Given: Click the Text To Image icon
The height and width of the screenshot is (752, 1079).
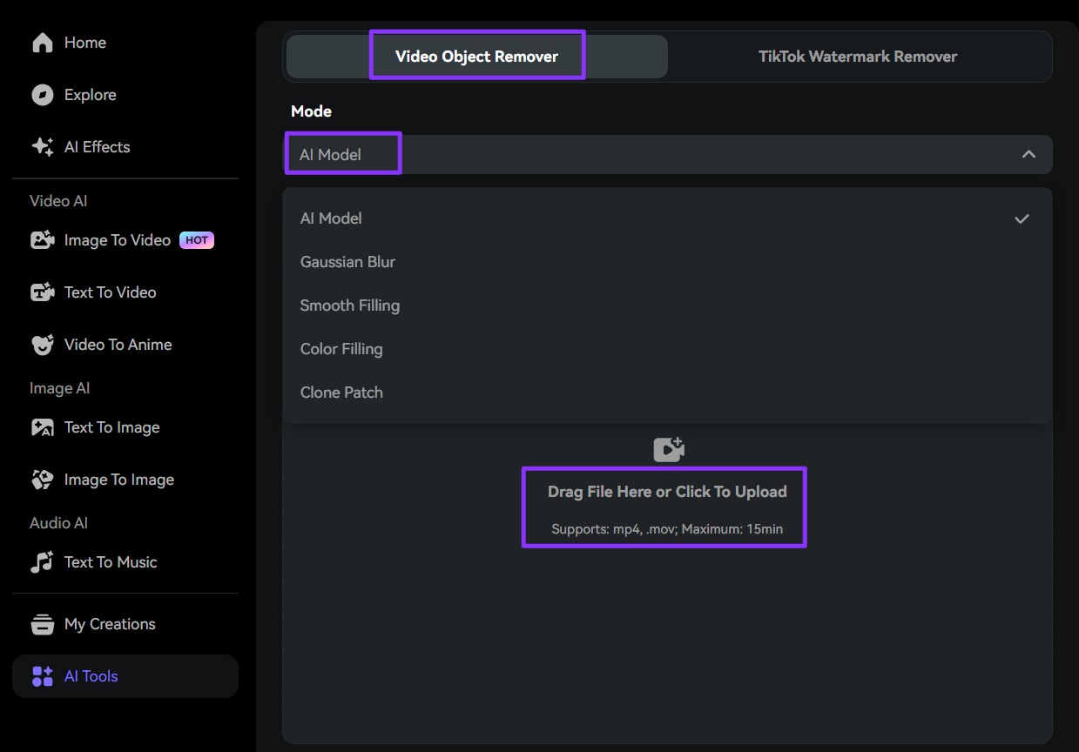Looking at the screenshot, I should [x=42, y=427].
